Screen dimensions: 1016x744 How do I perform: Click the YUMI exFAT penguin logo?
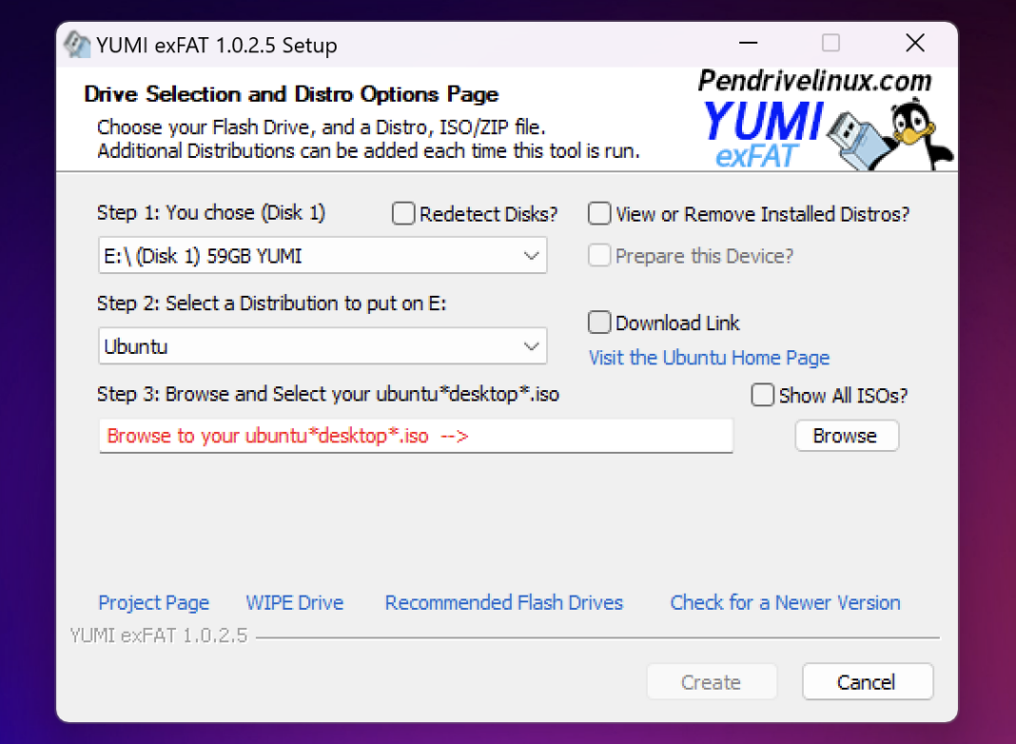[x=825, y=120]
